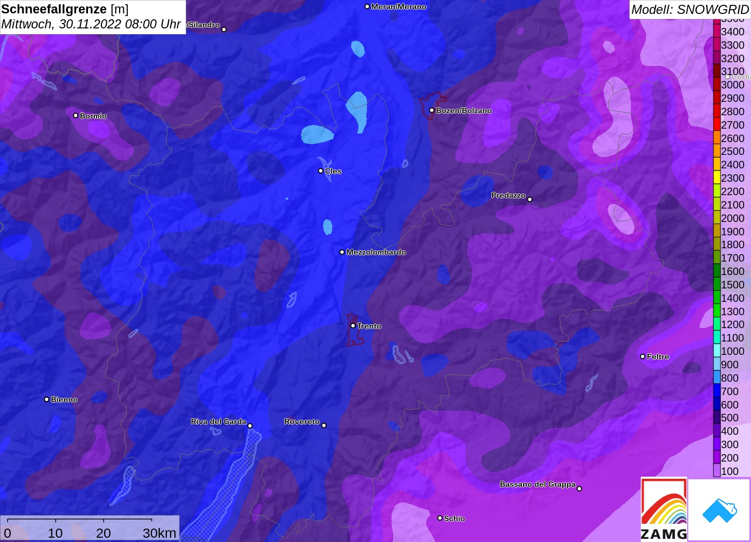This screenshot has height=542, width=751.
Task: Click the Modell: SNOWGRID label
Action: coord(690,10)
